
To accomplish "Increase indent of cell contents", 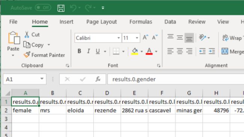I will (212, 51).
